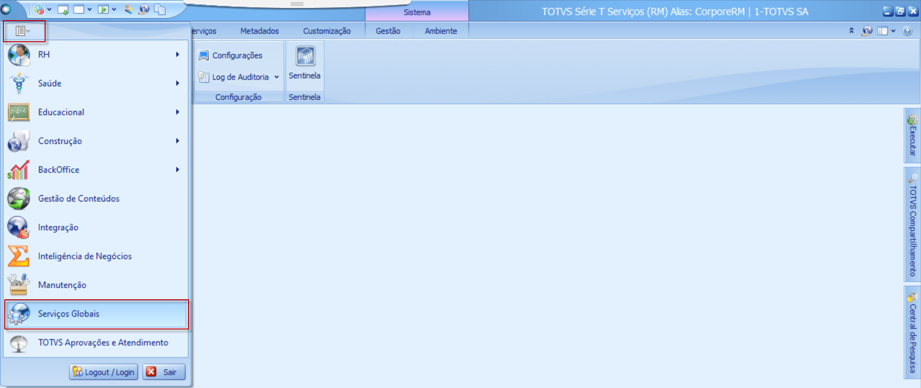This screenshot has height=388, width=921.
Task: Open the panel layout dropdown arrow
Action: pyautogui.click(x=893, y=31)
